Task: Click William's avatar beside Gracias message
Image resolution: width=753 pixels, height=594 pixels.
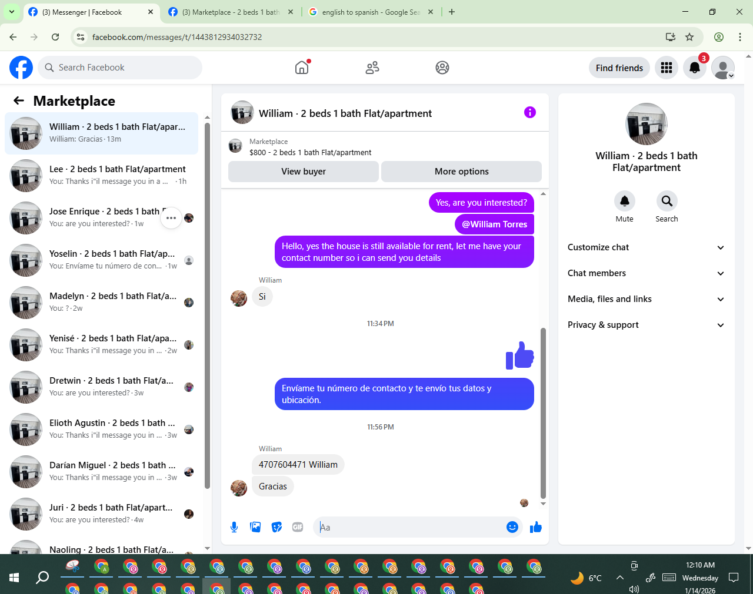Action: (239, 488)
